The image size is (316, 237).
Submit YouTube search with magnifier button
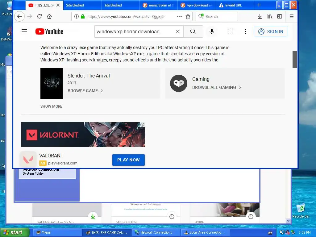193,31
